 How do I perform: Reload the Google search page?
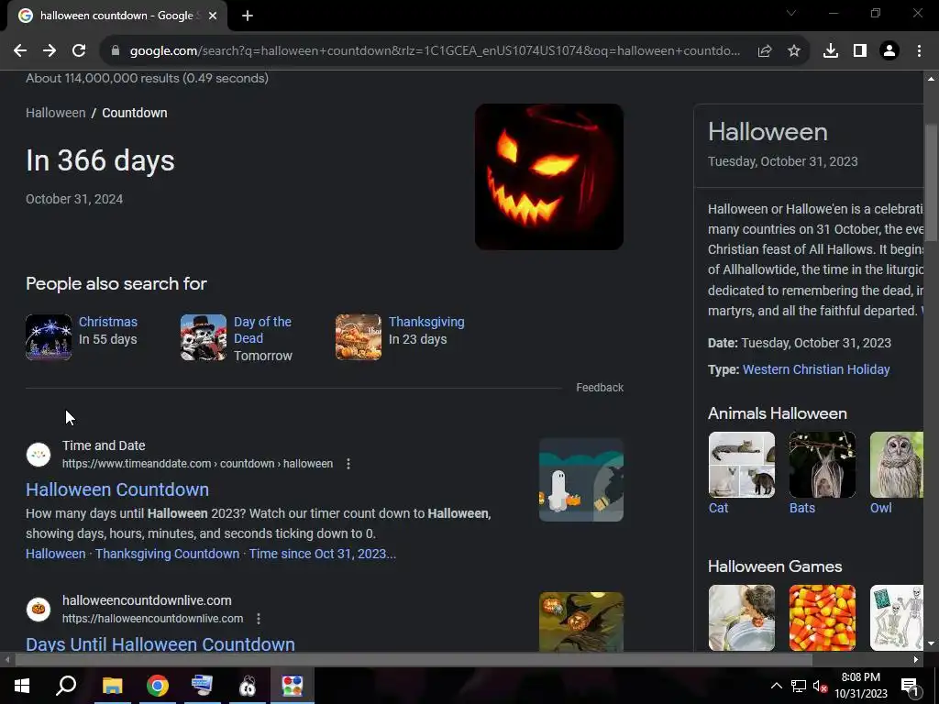79,51
